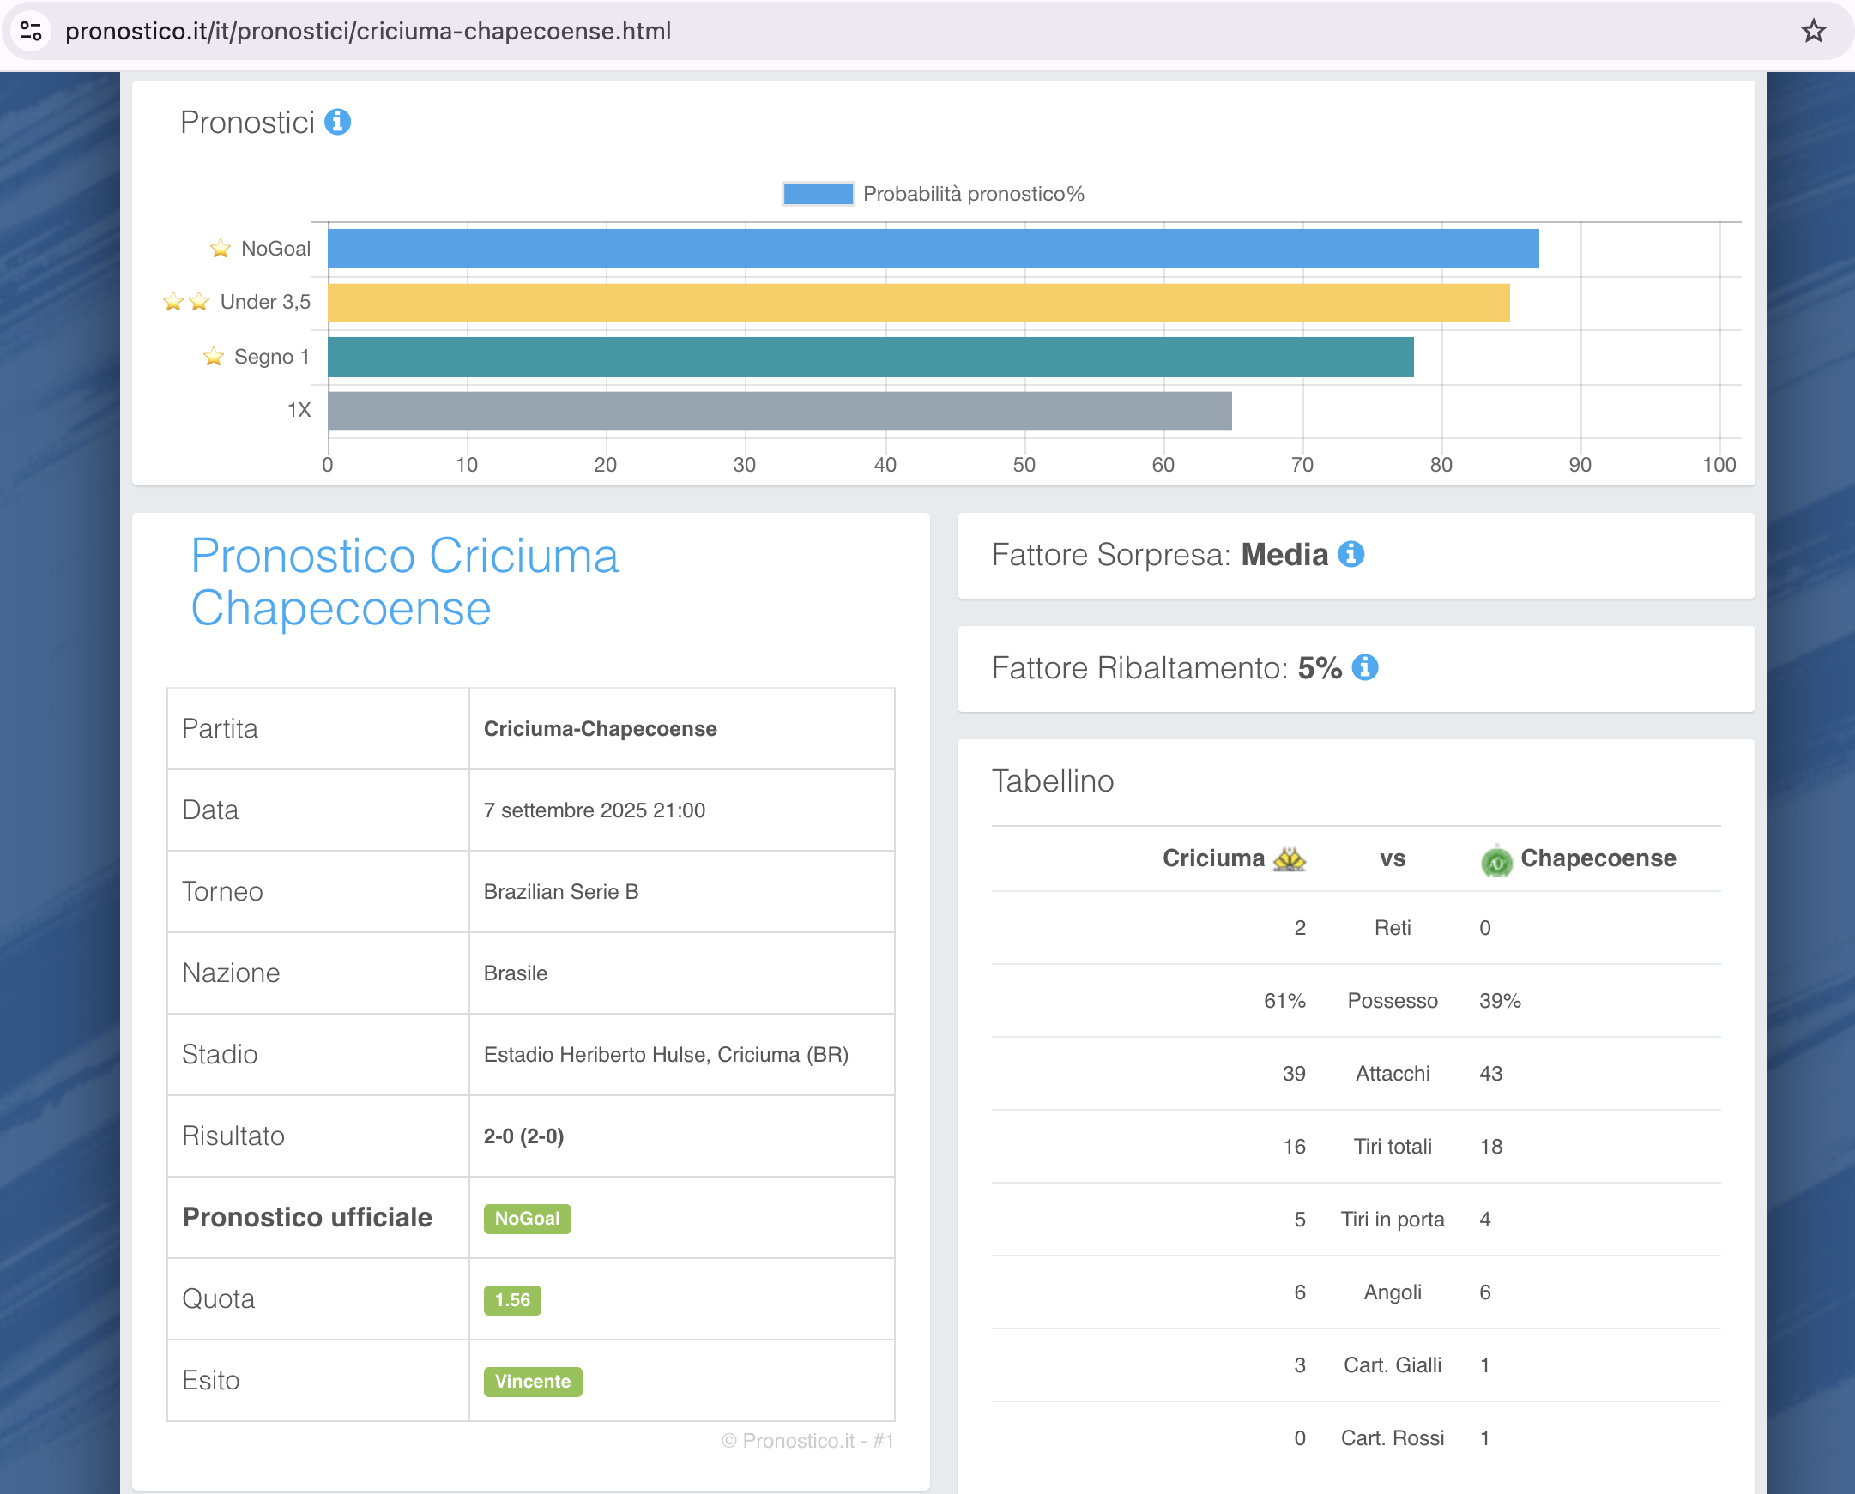1855x1494 pixels.
Task: Click the Criciuma team name in Tabellino
Action: 1213,858
